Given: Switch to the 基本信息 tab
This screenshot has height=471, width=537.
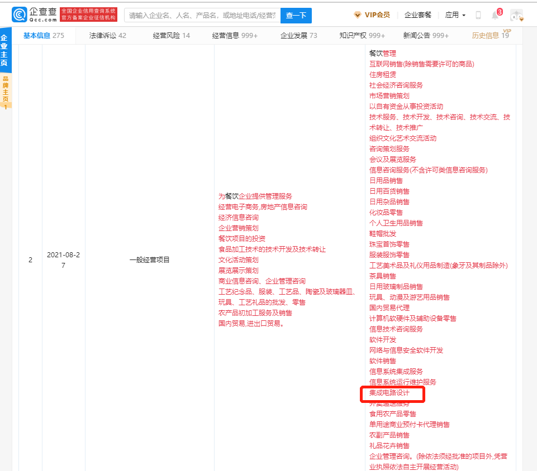Looking at the screenshot, I should click(x=44, y=36).
